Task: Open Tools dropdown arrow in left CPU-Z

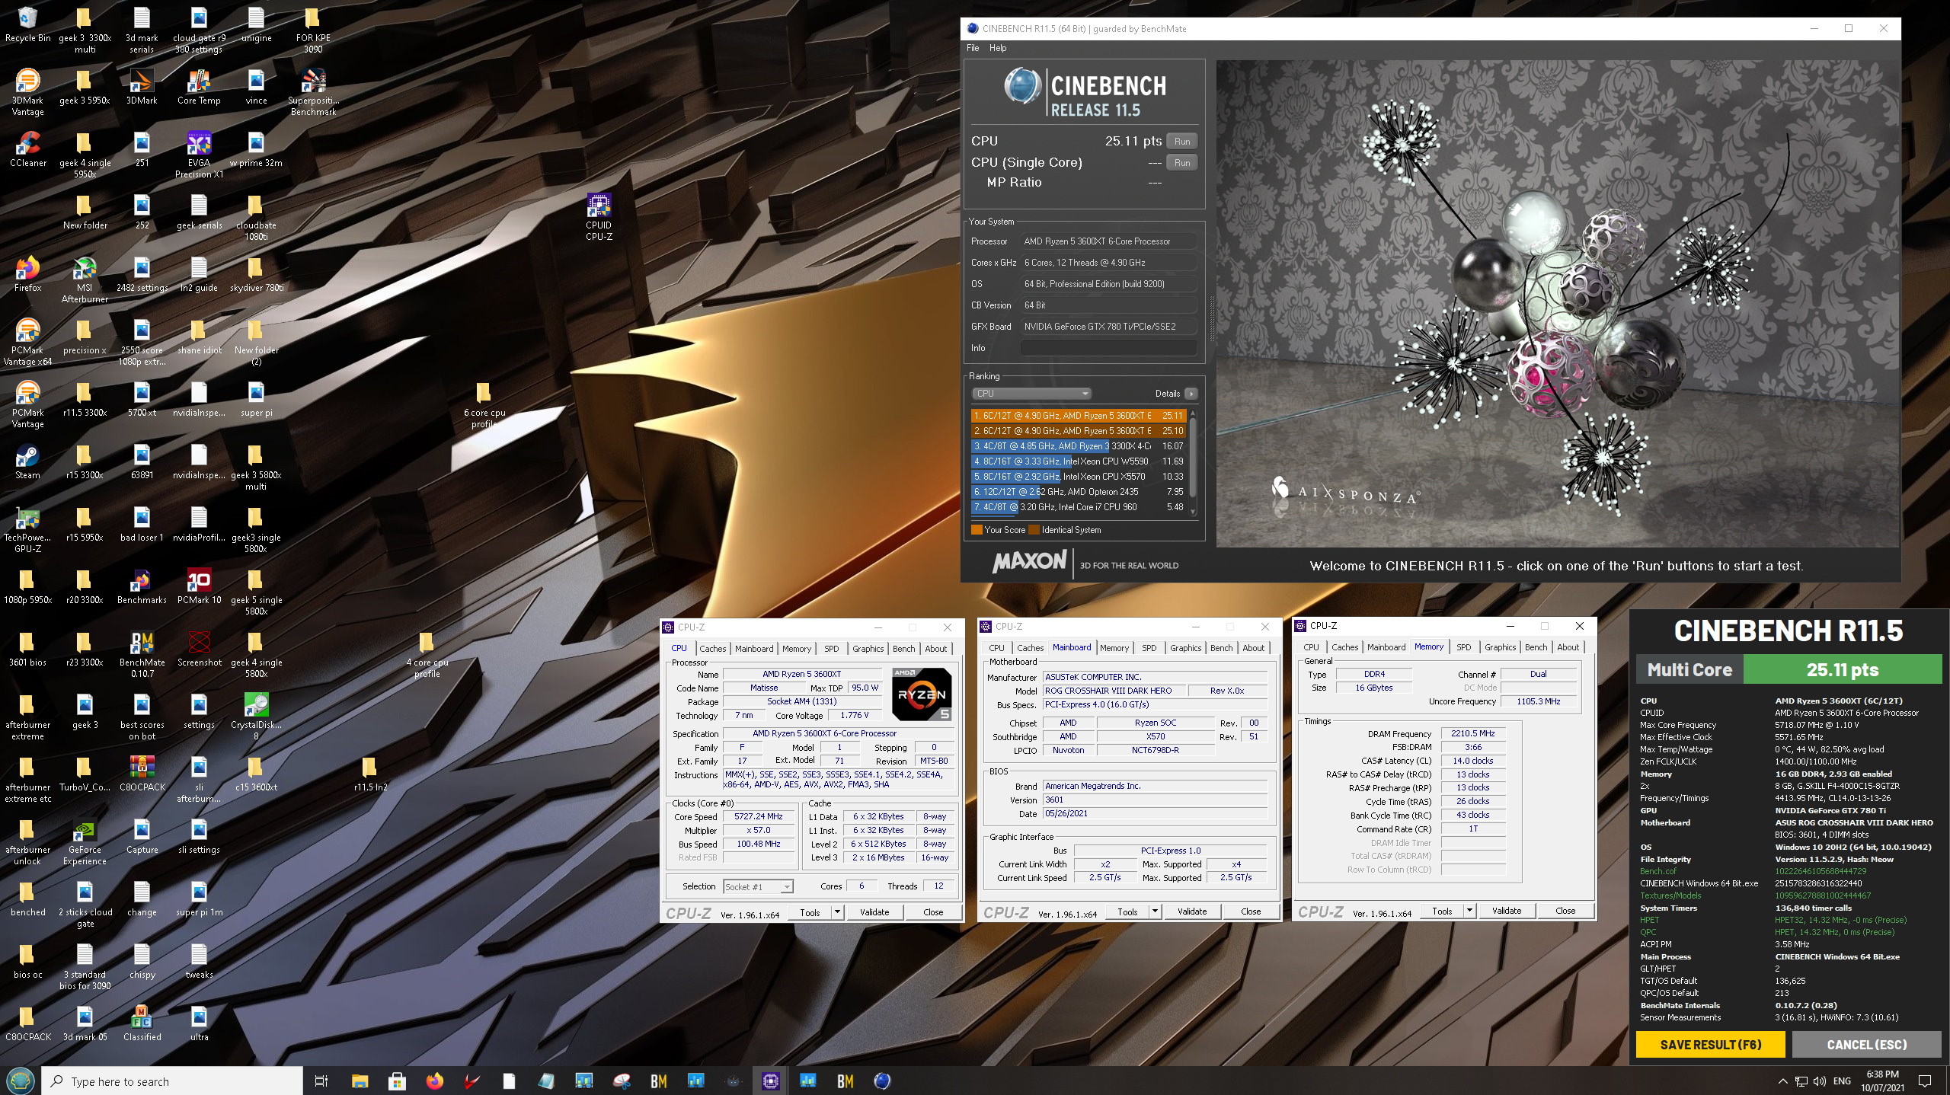Action: tap(837, 912)
